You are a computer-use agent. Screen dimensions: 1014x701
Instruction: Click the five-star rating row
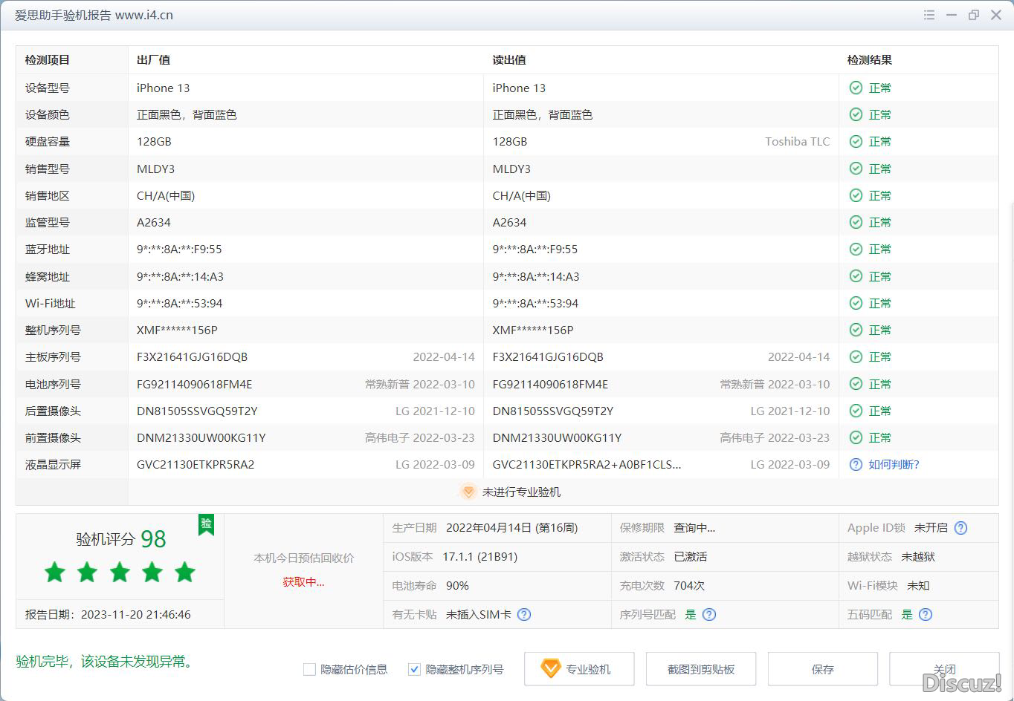120,572
